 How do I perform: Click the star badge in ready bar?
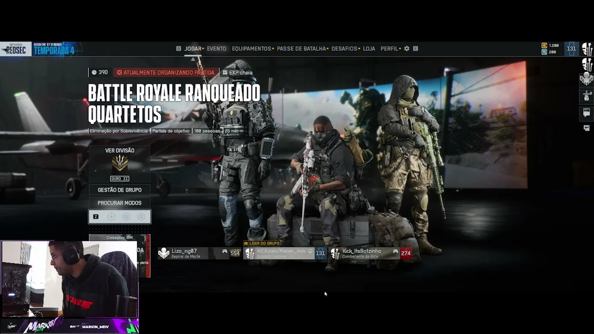[111, 217]
